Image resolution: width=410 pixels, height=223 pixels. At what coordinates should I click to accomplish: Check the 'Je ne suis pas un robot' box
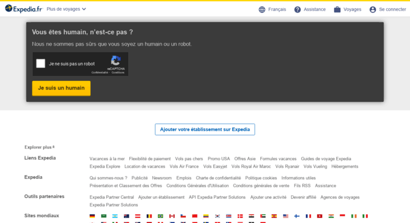point(41,63)
